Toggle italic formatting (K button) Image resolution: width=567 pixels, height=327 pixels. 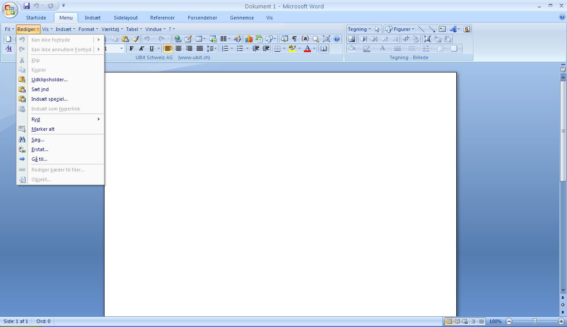pyautogui.click(x=142, y=49)
